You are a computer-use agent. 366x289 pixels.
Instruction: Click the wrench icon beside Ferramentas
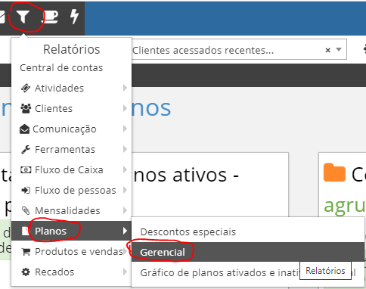[x=26, y=149]
